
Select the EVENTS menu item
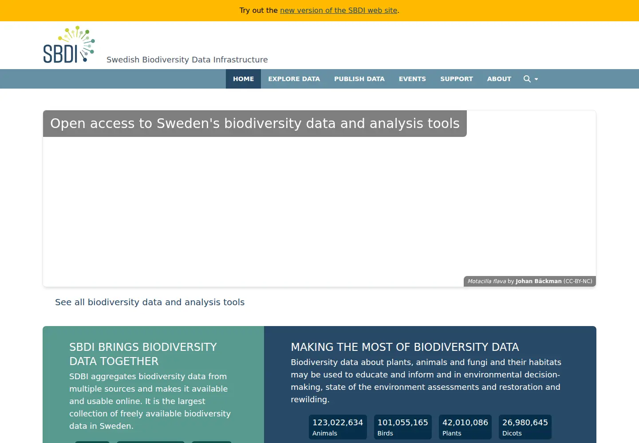412,79
